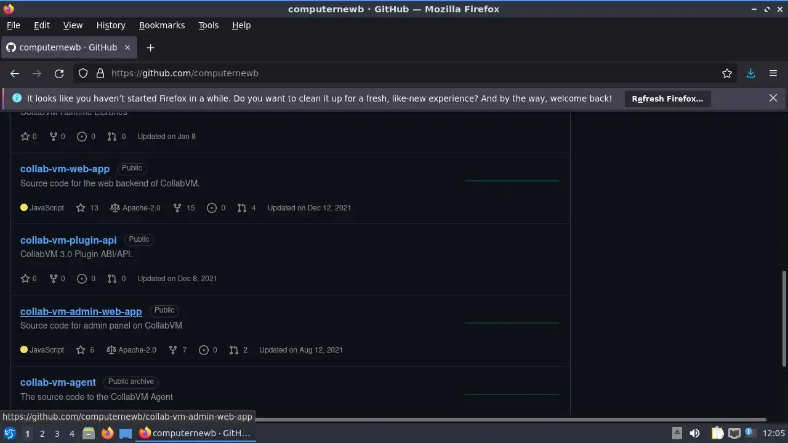
Task: Open the network status tray icon
Action: coord(734,433)
